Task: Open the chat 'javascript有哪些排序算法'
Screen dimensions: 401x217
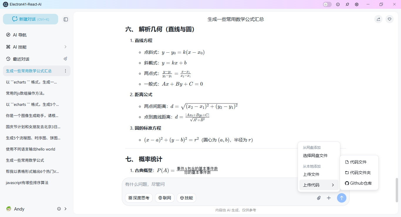Action: (37, 183)
